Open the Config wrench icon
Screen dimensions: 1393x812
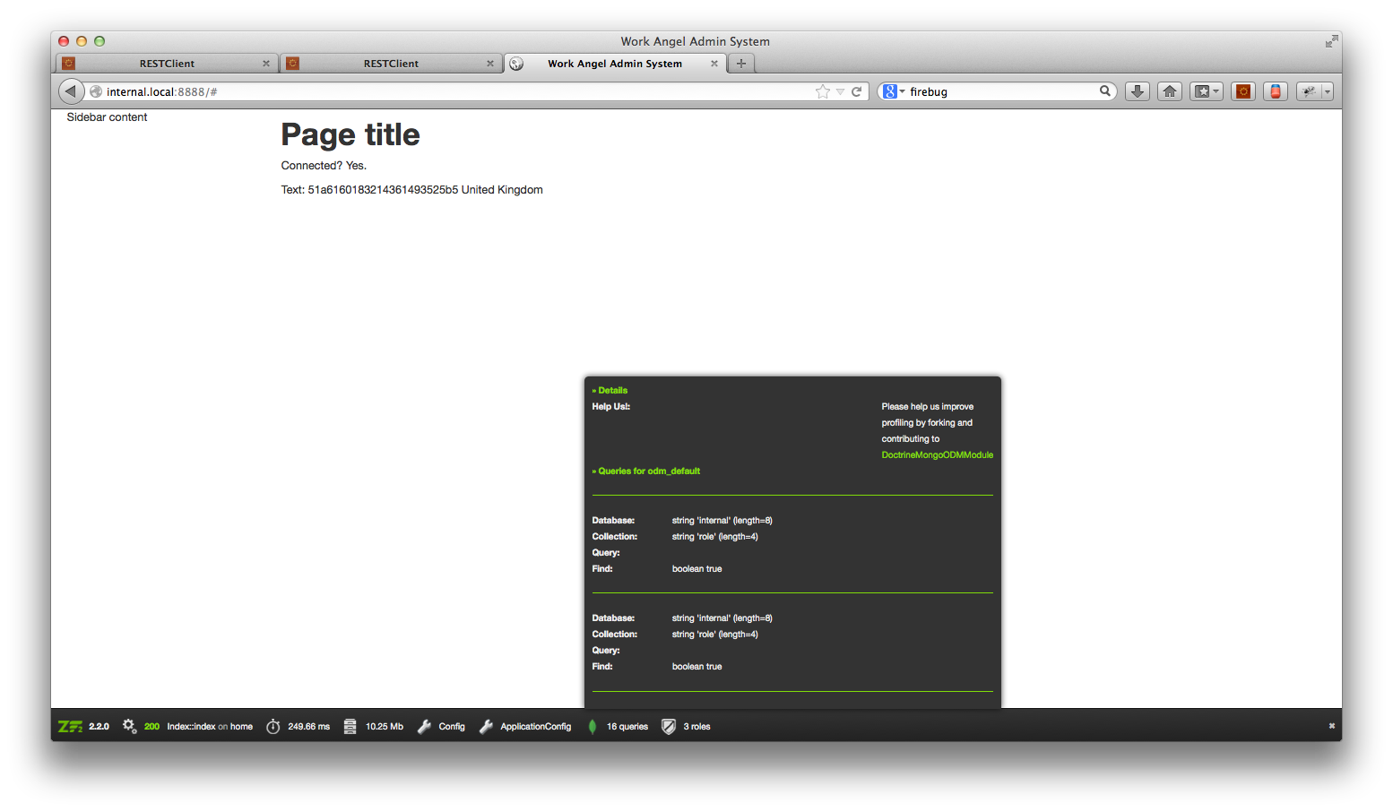pyautogui.click(x=424, y=726)
